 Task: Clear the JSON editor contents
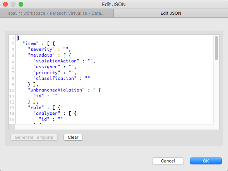(x=73, y=137)
